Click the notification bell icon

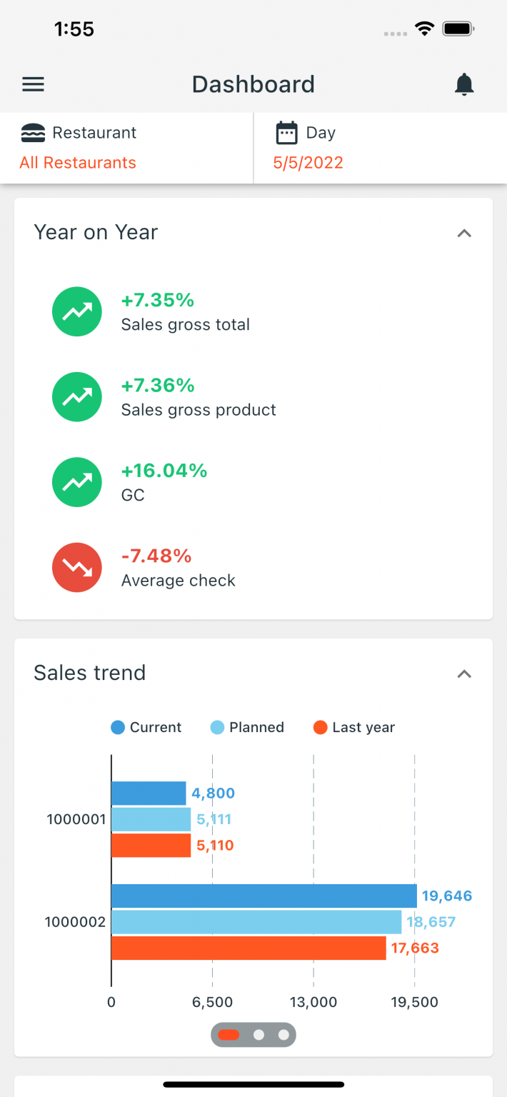[464, 84]
